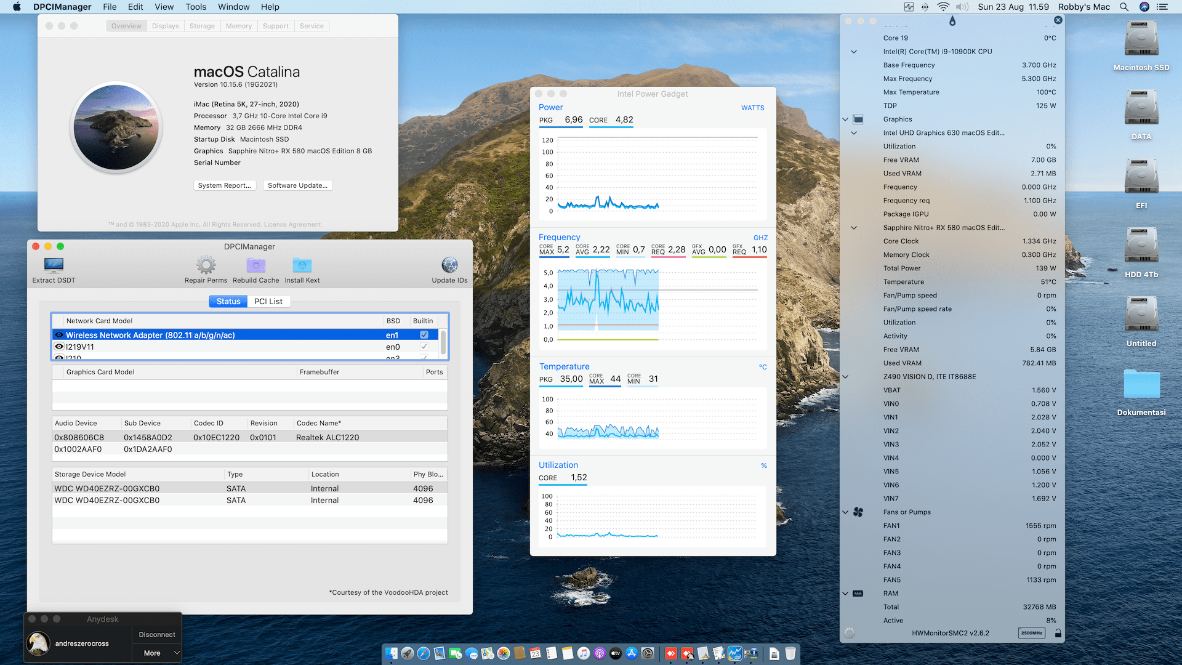Click the Rebuild Cache folder icon

(x=255, y=267)
